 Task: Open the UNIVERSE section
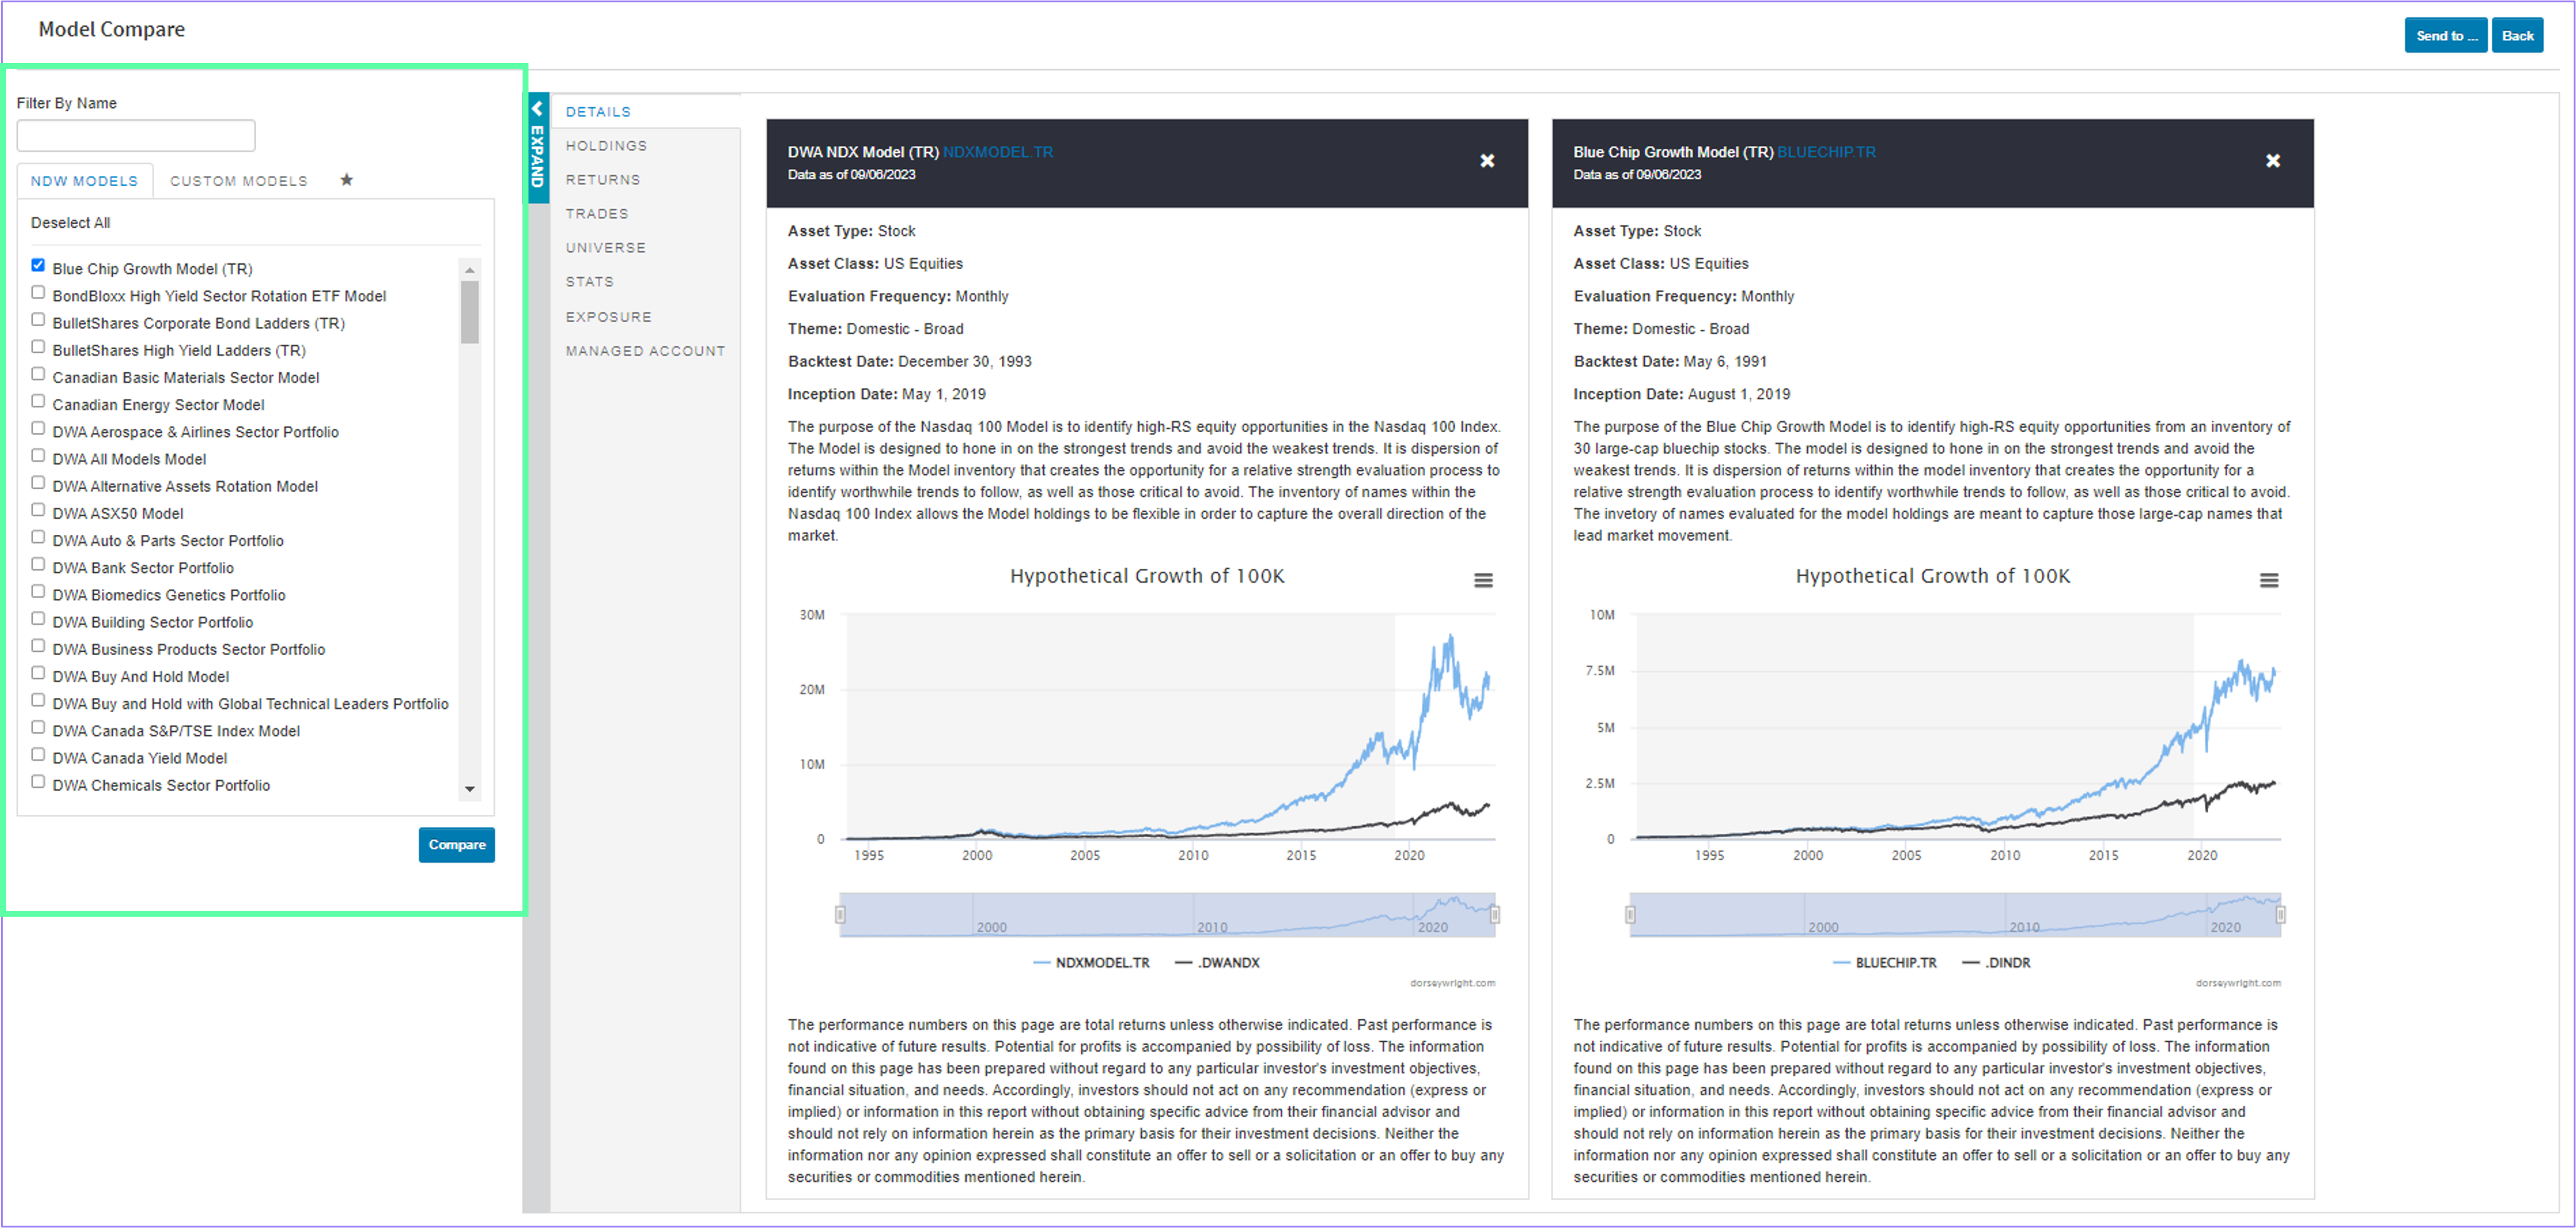pyautogui.click(x=606, y=248)
